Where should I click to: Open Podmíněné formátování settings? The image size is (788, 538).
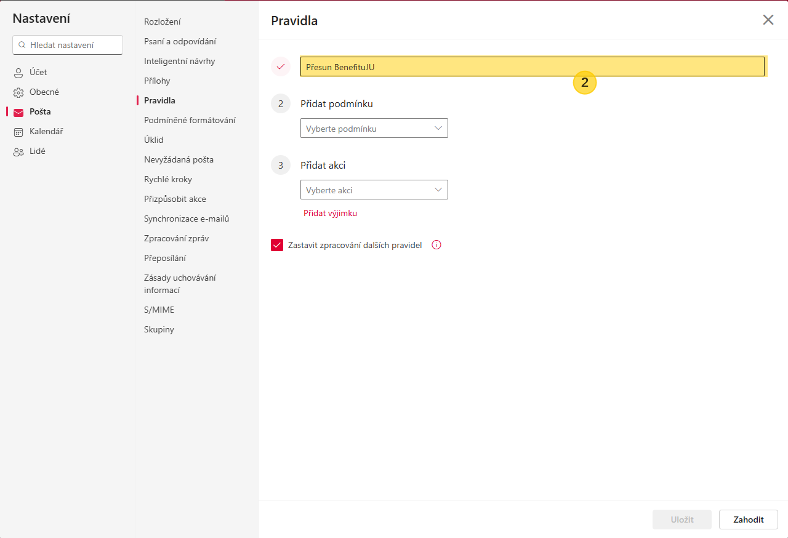point(190,120)
